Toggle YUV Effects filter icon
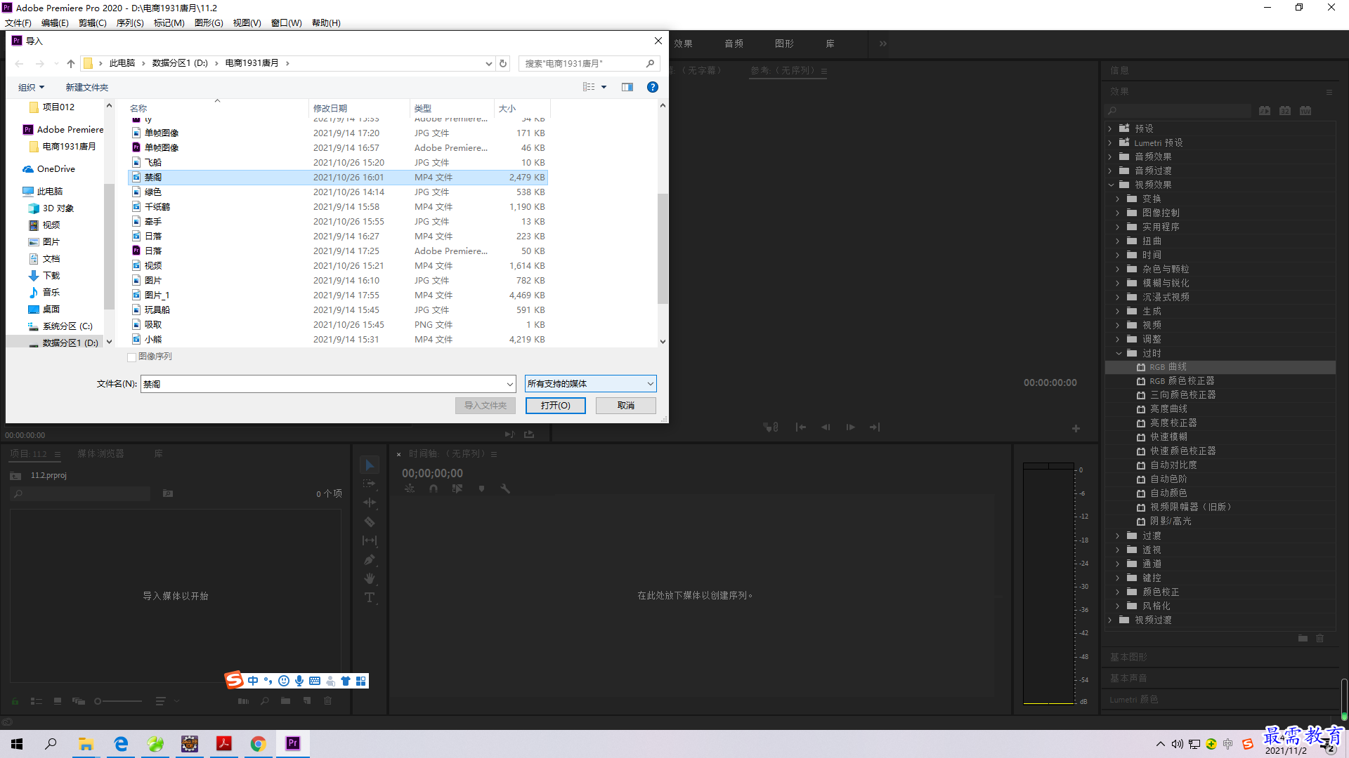 tap(1305, 111)
